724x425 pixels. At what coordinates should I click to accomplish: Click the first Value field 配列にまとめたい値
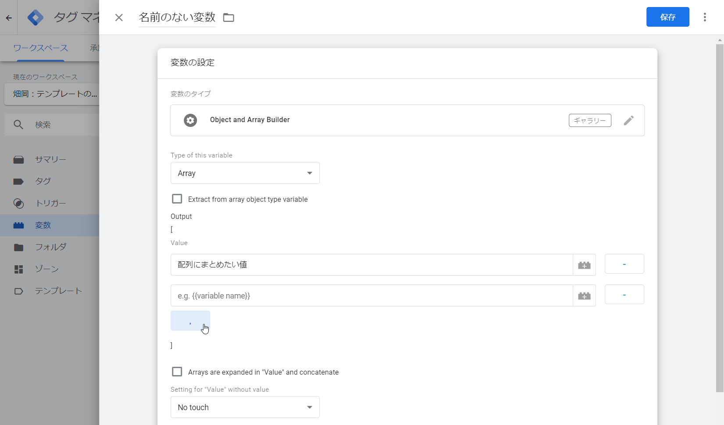pos(371,265)
